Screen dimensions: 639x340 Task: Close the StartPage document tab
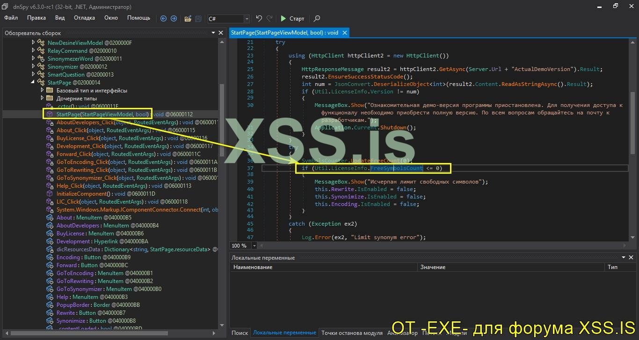pos(345,33)
